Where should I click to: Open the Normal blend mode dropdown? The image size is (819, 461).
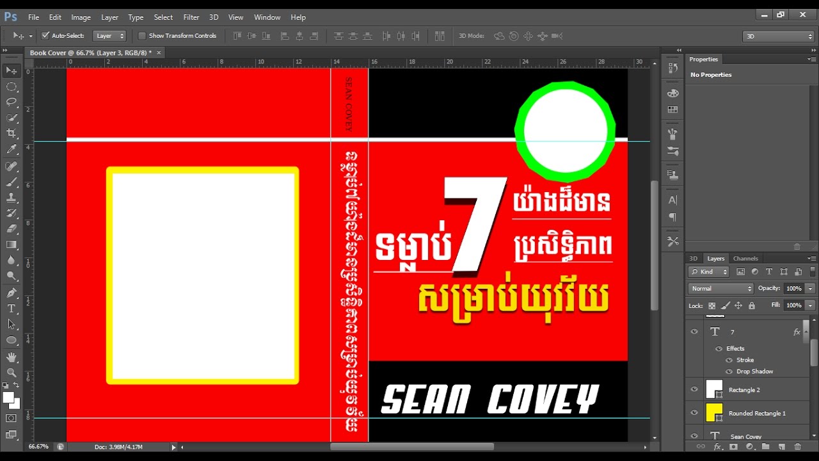[721, 289]
